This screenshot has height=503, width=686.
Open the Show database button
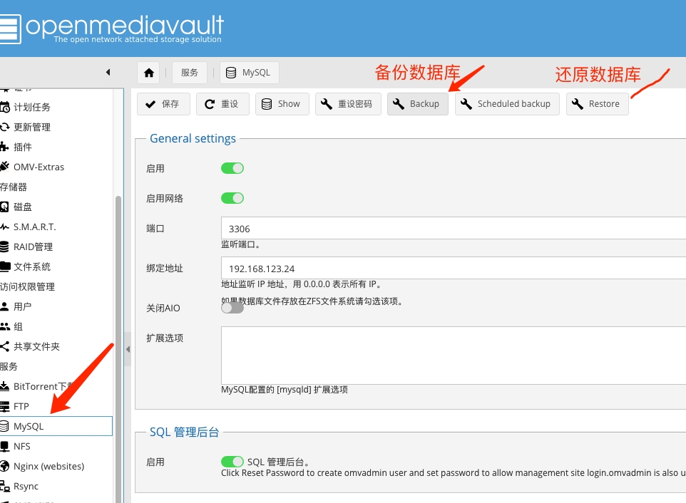pyautogui.click(x=282, y=104)
